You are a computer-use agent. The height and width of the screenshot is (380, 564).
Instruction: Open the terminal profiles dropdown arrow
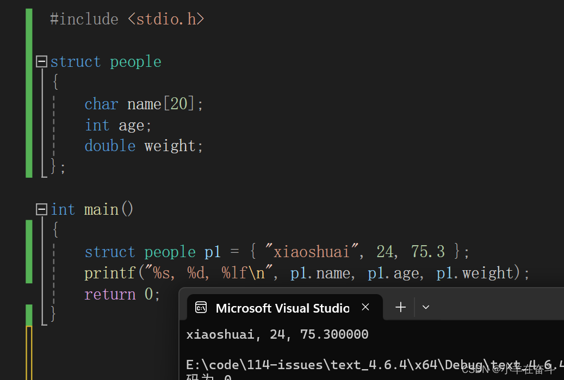click(426, 307)
